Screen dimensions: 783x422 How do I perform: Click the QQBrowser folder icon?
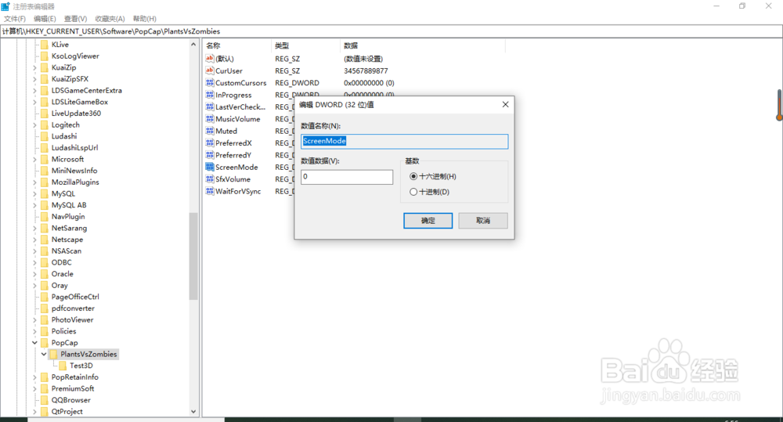coord(45,400)
